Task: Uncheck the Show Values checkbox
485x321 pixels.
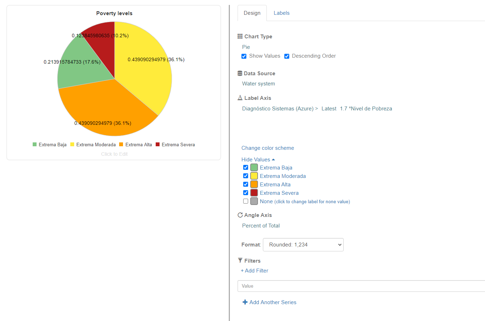Action: [244, 56]
